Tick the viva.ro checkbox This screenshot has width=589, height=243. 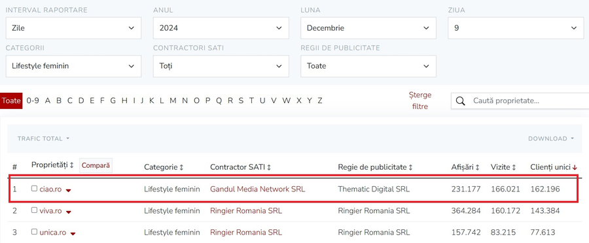click(x=34, y=210)
